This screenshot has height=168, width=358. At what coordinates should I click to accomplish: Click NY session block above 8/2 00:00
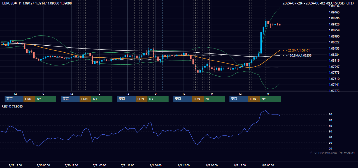[x=214, y=99]
